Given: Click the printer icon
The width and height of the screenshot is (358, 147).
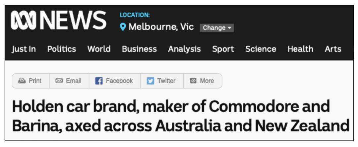Looking at the screenshot, I should (x=22, y=81).
